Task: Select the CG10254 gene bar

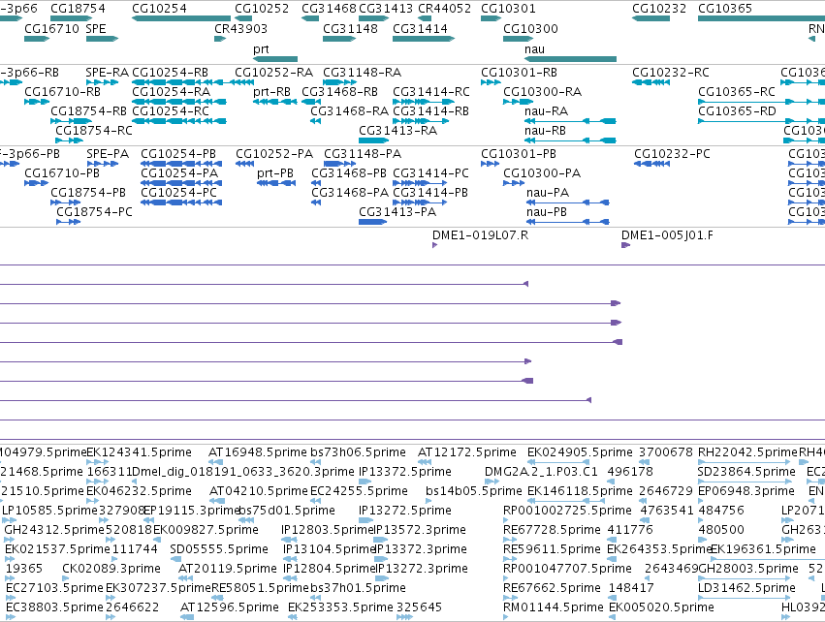Action: click(x=181, y=18)
